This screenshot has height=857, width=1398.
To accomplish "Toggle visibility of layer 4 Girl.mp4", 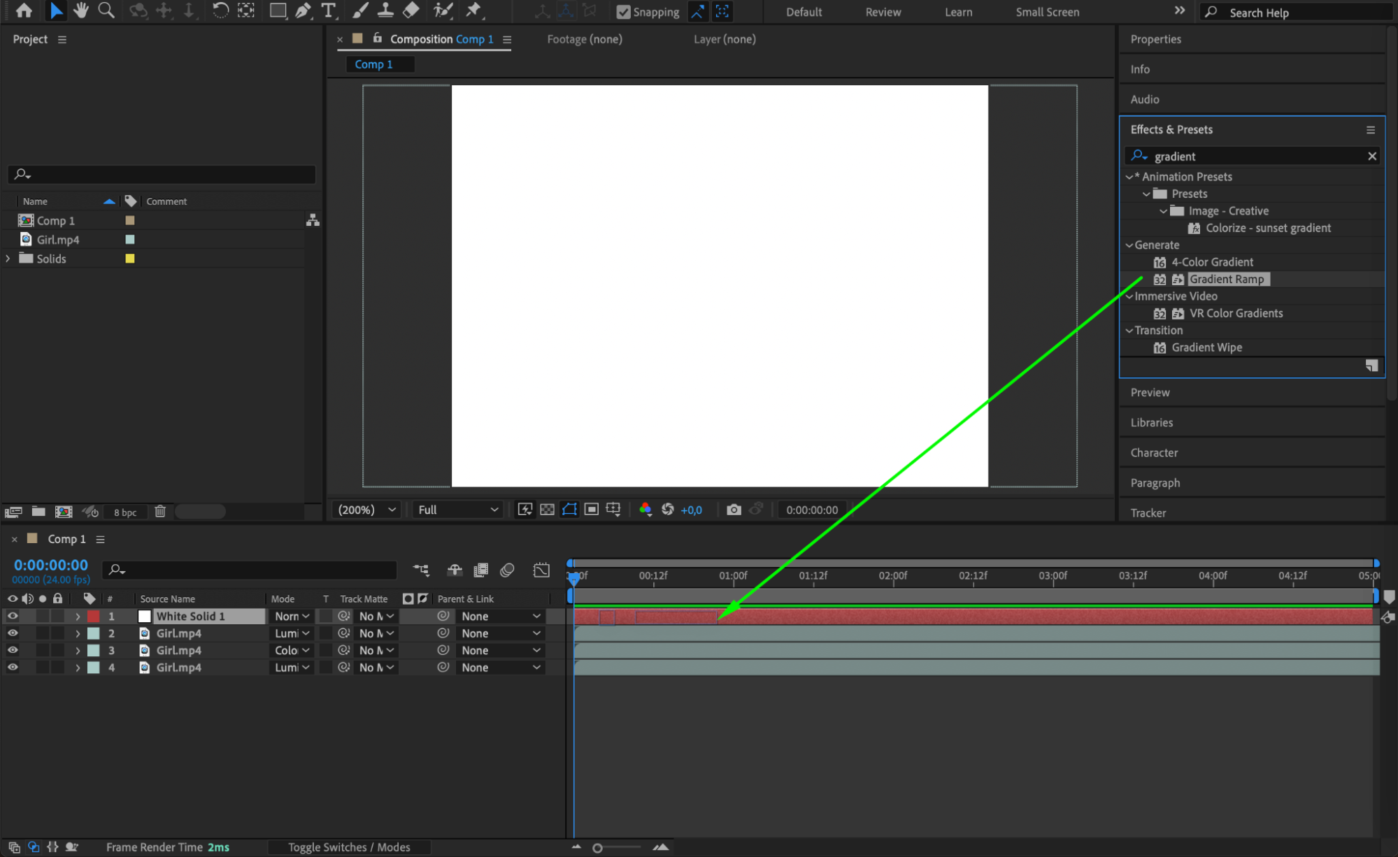I will [x=13, y=668].
